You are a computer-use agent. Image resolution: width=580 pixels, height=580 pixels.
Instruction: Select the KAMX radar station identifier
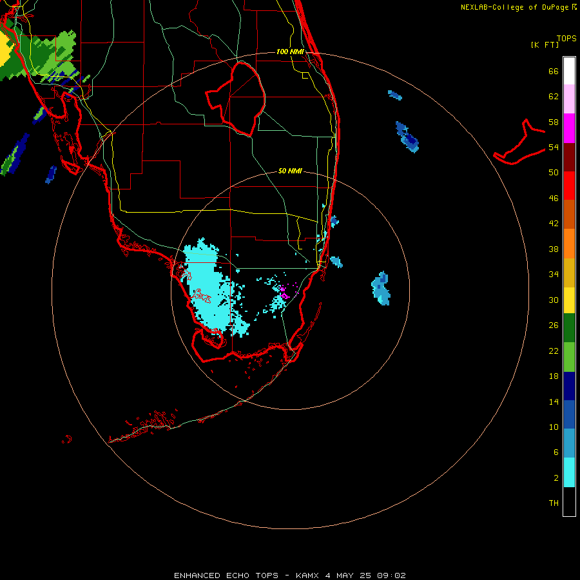coord(308,575)
